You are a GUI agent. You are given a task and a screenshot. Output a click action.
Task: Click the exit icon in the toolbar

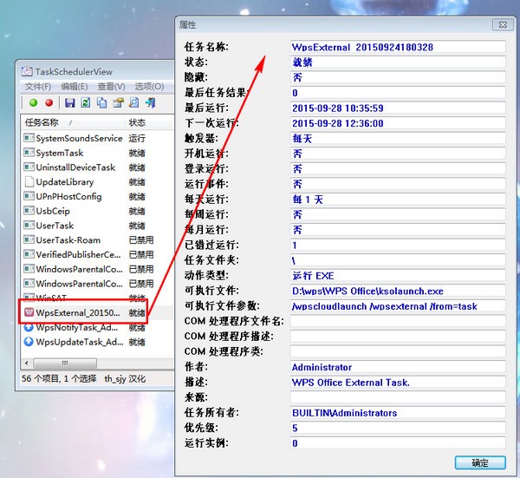[x=150, y=103]
